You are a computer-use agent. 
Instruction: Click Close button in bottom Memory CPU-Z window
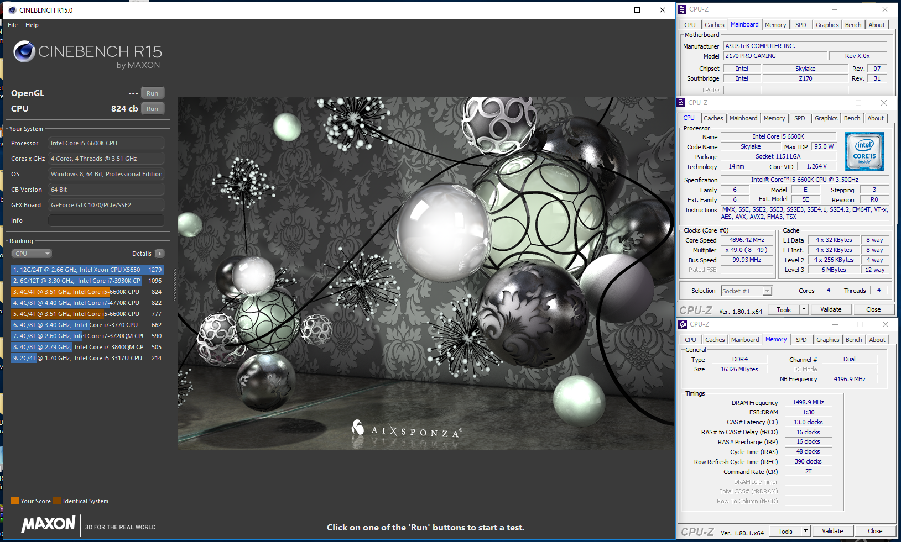point(875,531)
